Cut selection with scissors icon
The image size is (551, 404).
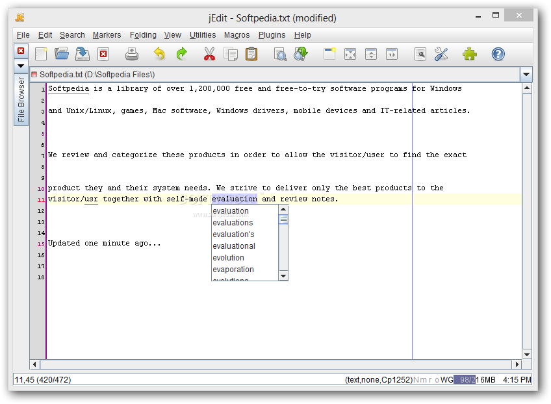click(209, 54)
